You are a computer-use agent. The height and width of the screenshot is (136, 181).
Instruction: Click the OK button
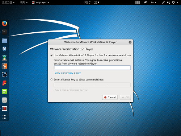125,97
